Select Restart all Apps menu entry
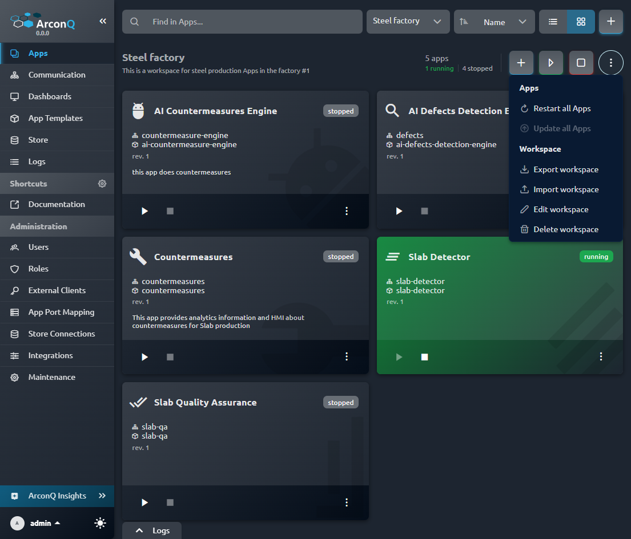 pyautogui.click(x=561, y=108)
